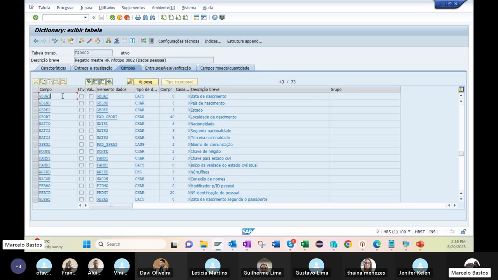Click the Índices... button
Screen dimensions: 498x280
(213, 41)
